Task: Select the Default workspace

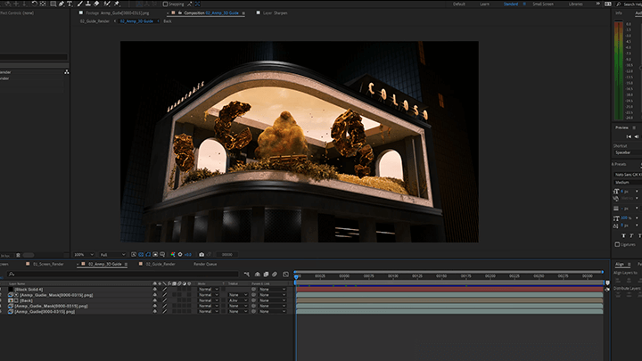Action: (x=459, y=4)
